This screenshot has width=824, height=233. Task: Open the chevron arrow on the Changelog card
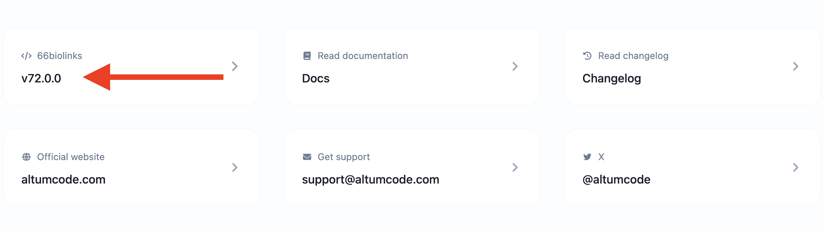(x=795, y=66)
